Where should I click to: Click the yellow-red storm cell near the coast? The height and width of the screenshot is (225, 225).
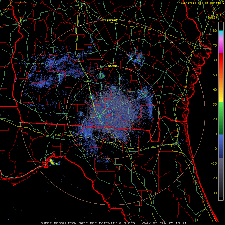pyautogui.click(x=52, y=162)
